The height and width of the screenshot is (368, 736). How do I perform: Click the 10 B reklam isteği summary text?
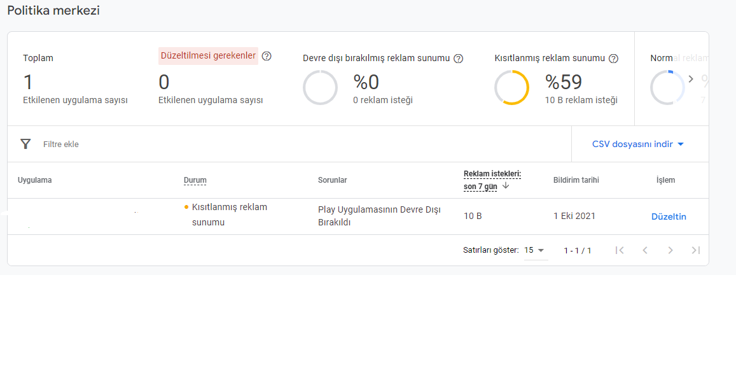click(x=581, y=100)
